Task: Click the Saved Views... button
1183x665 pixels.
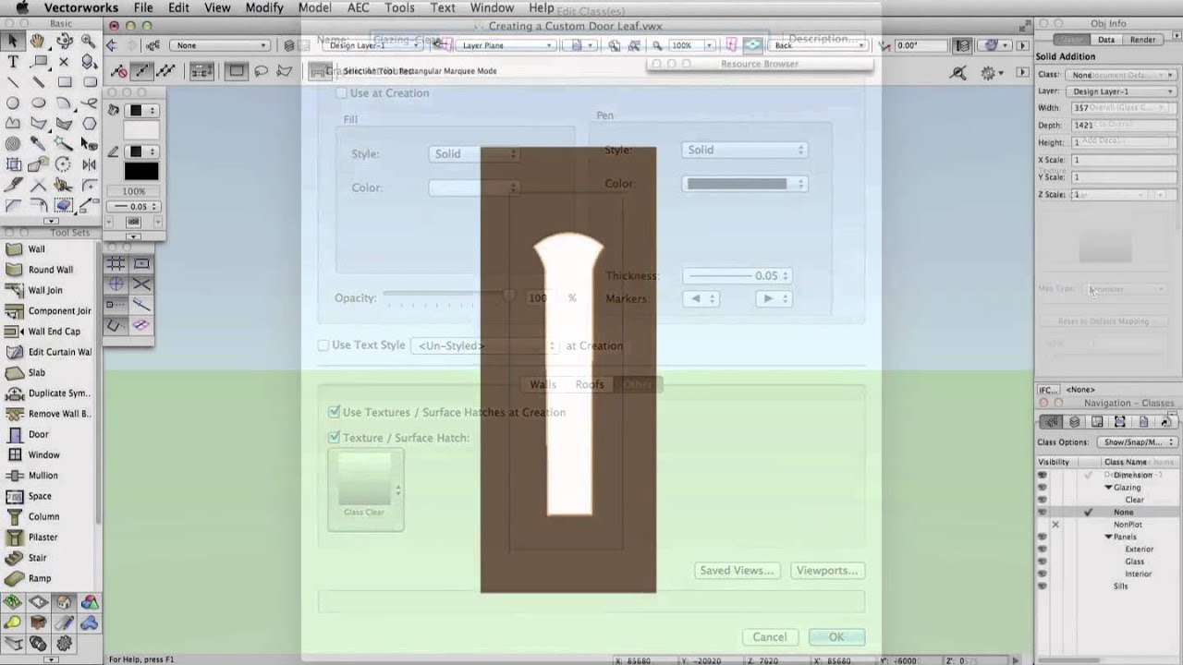Action: pyautogui.click(x=737, y=571)
